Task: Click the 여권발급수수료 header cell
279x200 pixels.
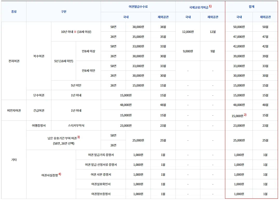Action: (139, 6)
